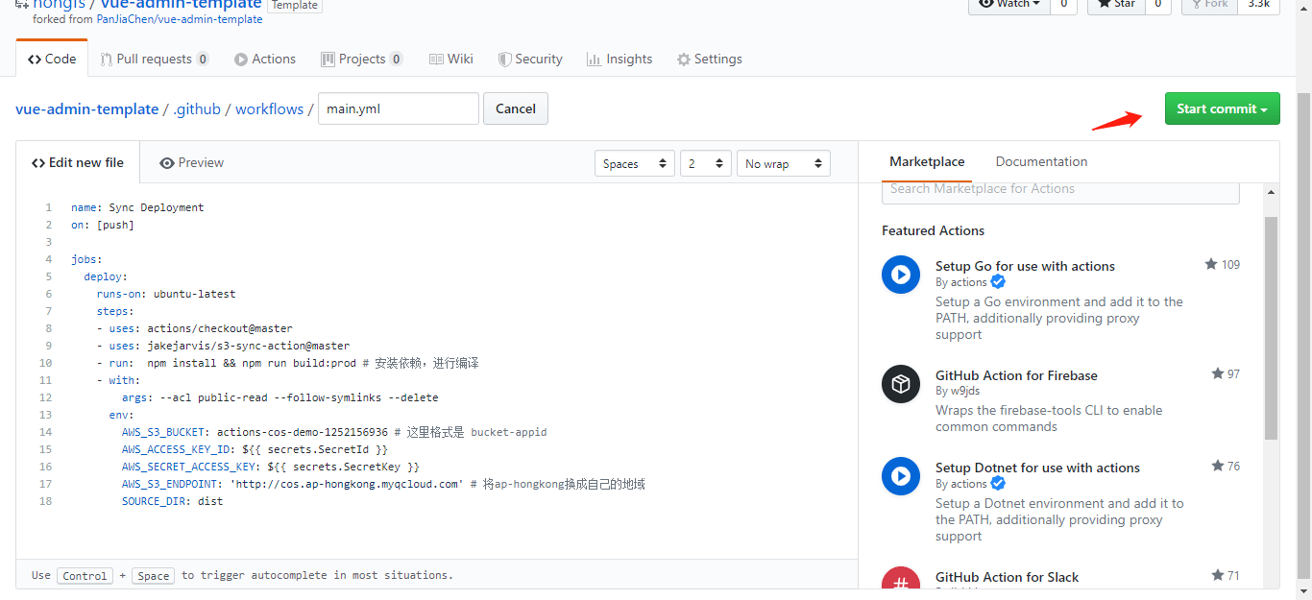The width and height of the screenshot is (1312, 600).
Task: Open the Code tab
Action: coord(52,59)
